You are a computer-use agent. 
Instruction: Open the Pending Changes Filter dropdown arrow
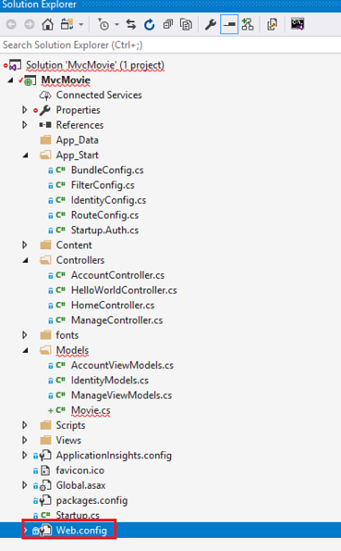116,25
